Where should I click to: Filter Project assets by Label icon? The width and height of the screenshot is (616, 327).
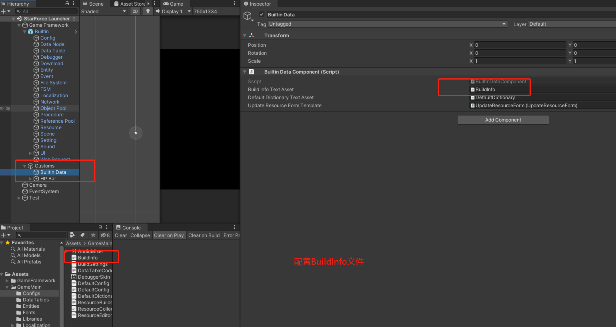(x=83, y=235)
